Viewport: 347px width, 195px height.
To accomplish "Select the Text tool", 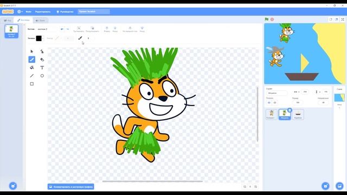I will (42, 68).
